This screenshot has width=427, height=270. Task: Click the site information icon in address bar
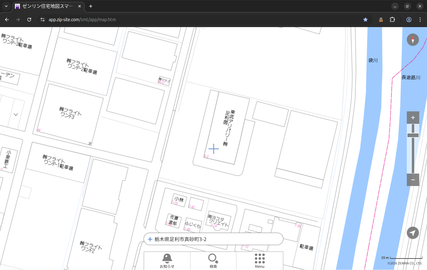point(43,20)
